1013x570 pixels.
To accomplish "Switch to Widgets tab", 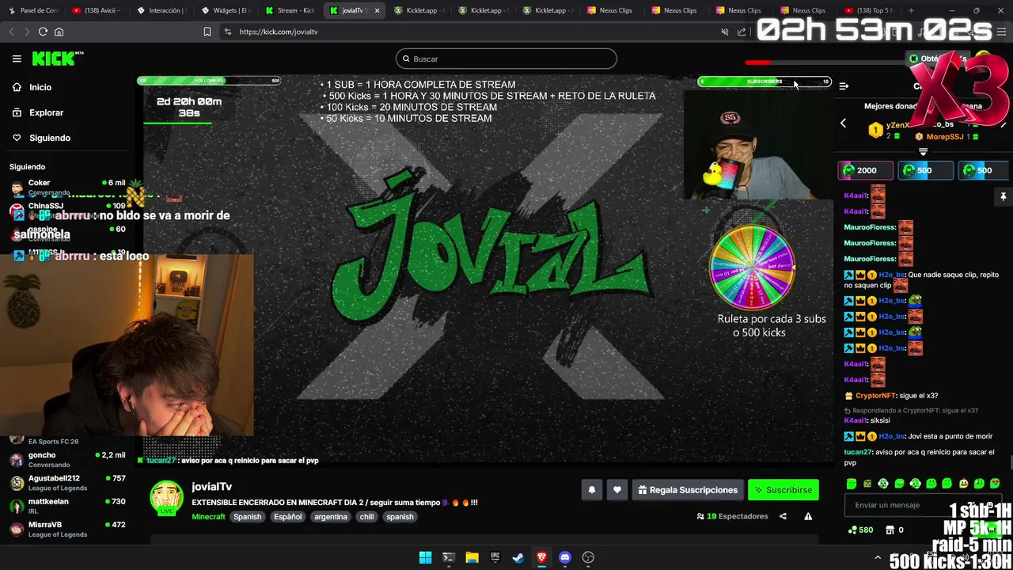I will coord(228,10).
